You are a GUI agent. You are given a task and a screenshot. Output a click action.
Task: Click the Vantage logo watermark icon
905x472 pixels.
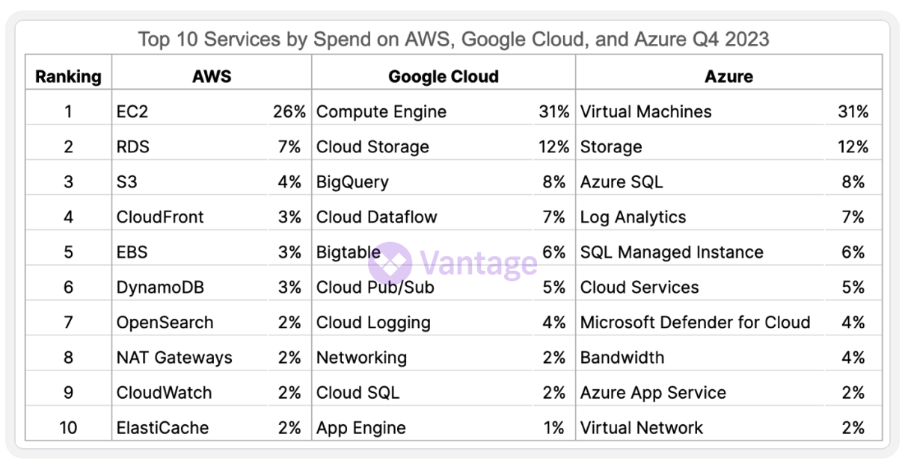[390, 262]
